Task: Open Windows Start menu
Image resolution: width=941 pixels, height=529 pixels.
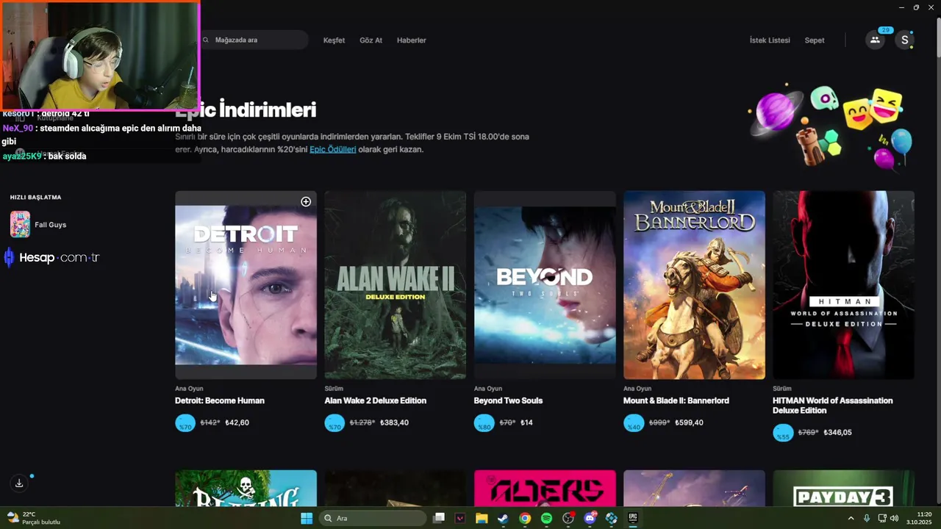Action: tap(307, 518)
